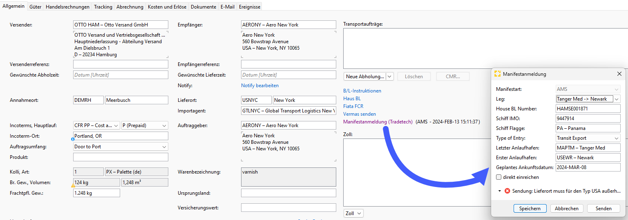Open the Tracking tab
Viewport: 628px width, 220px height.
[103, 7]
